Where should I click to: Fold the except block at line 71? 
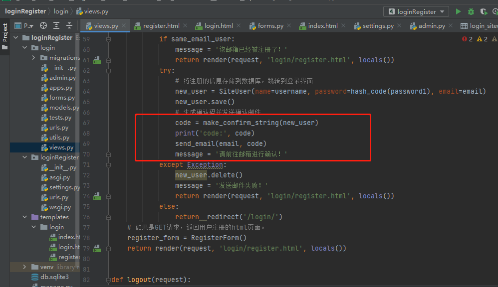[108, 165]
